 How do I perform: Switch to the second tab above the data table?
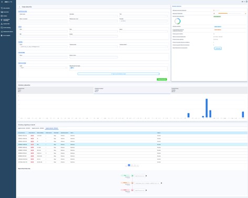[x=38, y=128]
